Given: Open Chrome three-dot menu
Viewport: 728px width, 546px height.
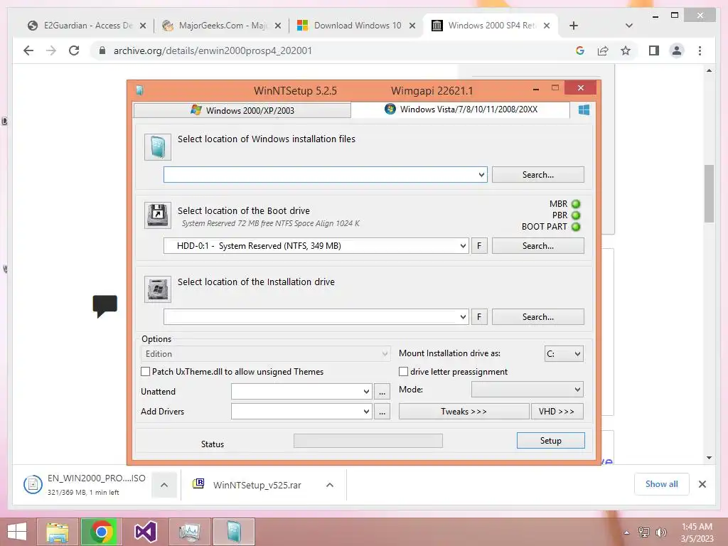Looking at the screenshot, I should click(700, 50).
